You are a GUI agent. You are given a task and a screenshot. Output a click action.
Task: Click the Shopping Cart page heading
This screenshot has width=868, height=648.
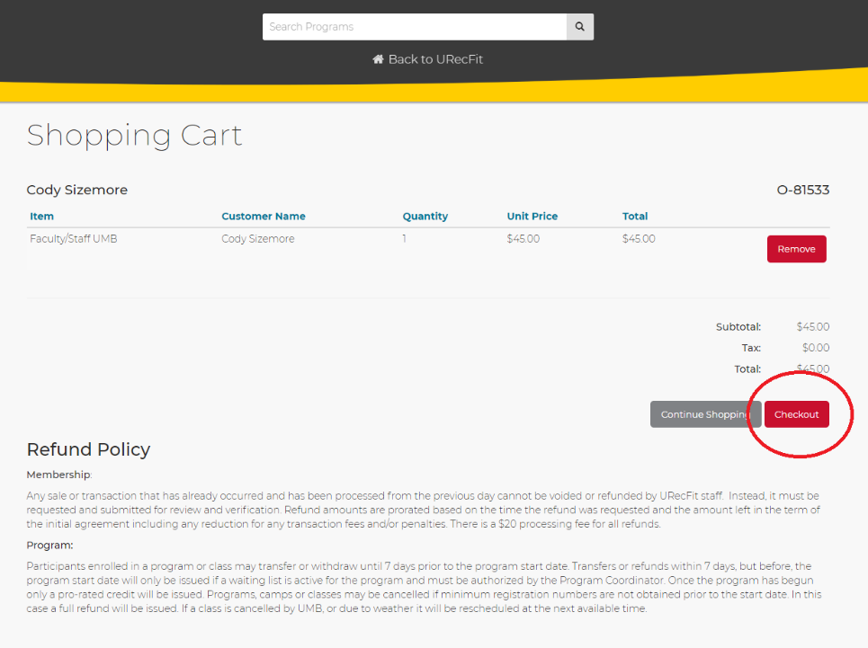(135, 136)
